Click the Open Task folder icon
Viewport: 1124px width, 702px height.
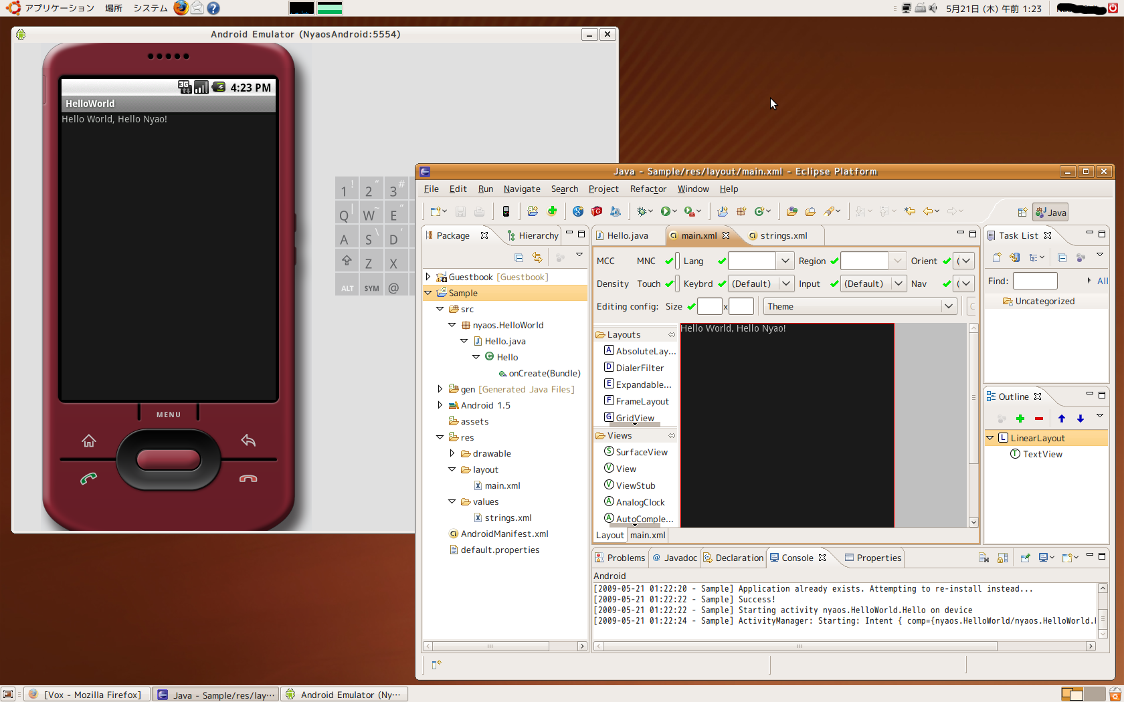[810, 211]
